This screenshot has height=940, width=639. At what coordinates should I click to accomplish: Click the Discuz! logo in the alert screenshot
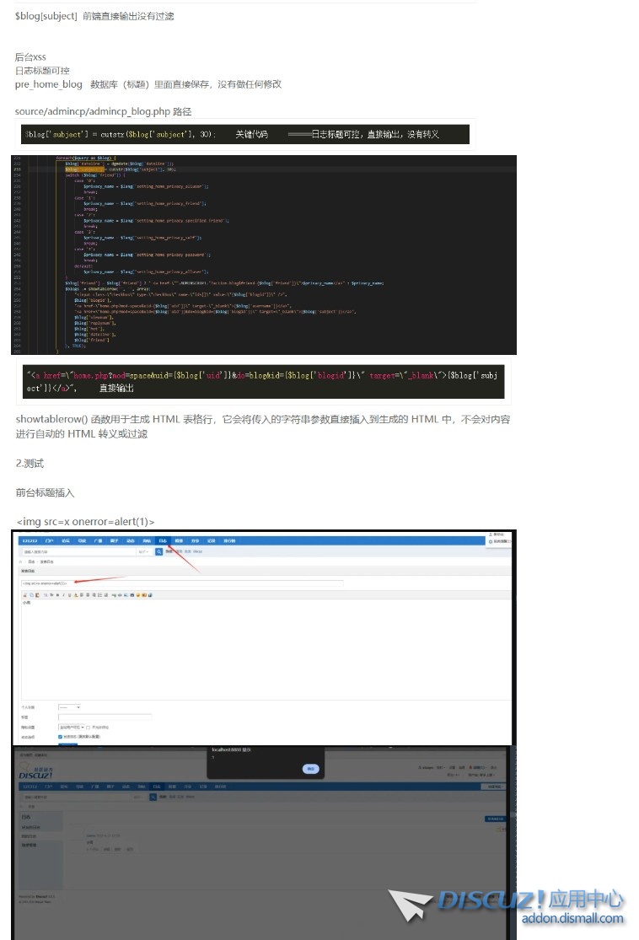coord(36,771)
